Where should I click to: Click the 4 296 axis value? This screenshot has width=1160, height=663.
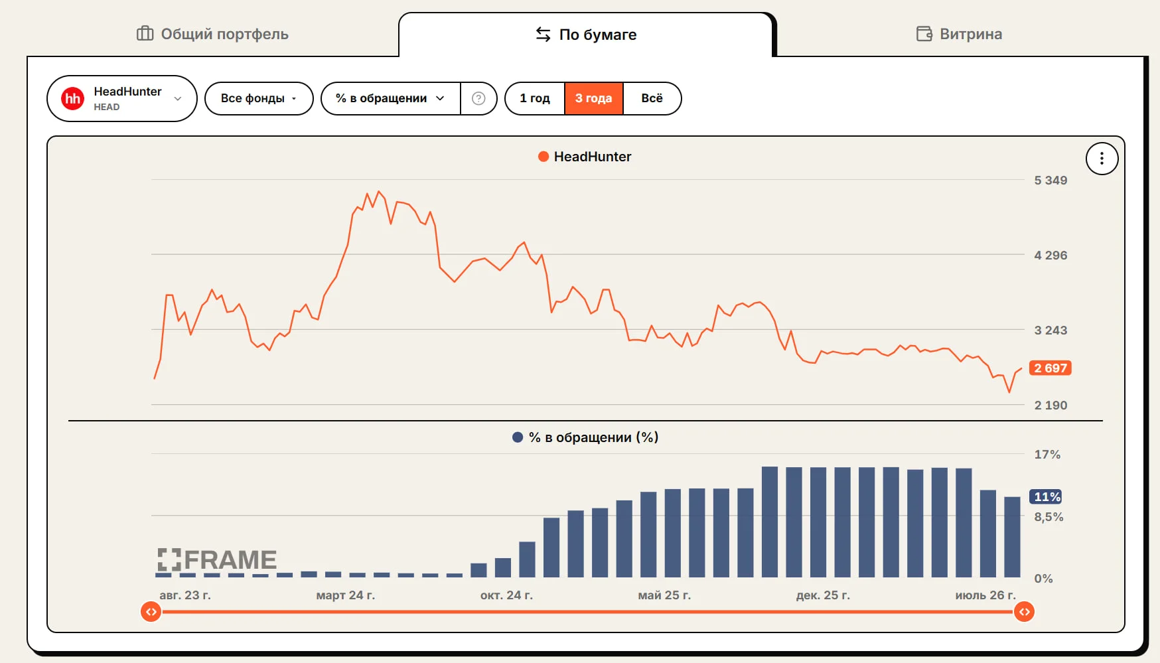click(x=1051, y=256)
